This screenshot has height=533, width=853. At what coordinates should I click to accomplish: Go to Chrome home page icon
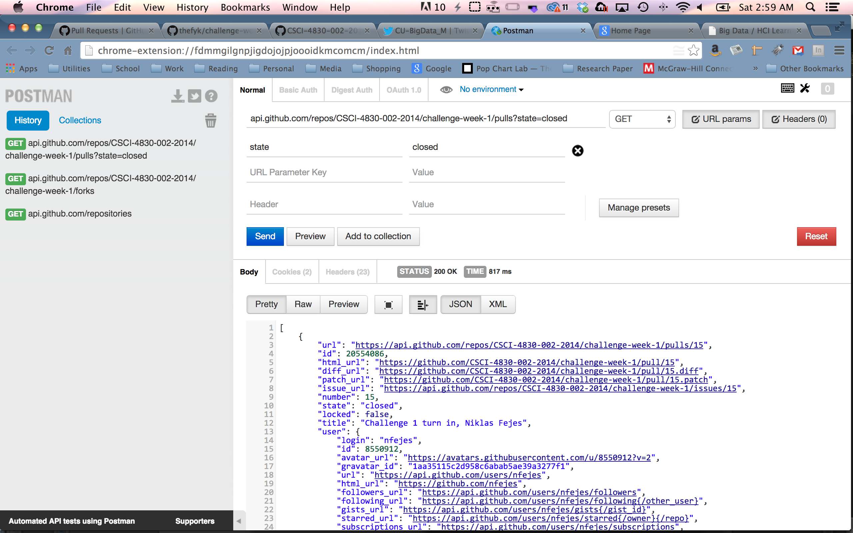(x=68, y=50)
